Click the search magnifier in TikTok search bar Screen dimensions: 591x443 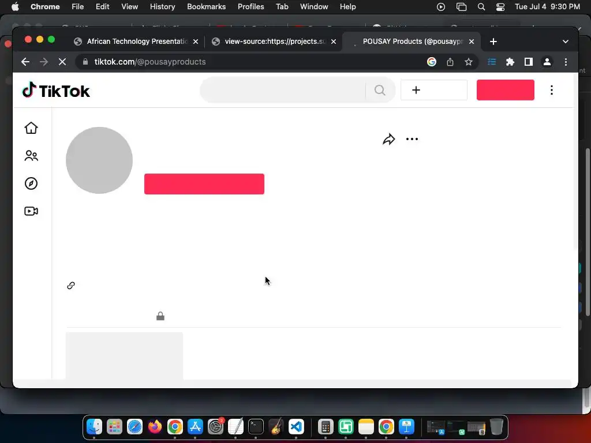pyautogui.click(x=380, y=90)
